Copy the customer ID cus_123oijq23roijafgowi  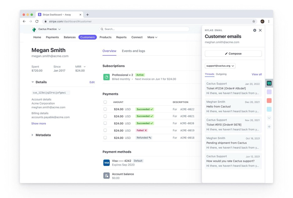coord(51,92)
